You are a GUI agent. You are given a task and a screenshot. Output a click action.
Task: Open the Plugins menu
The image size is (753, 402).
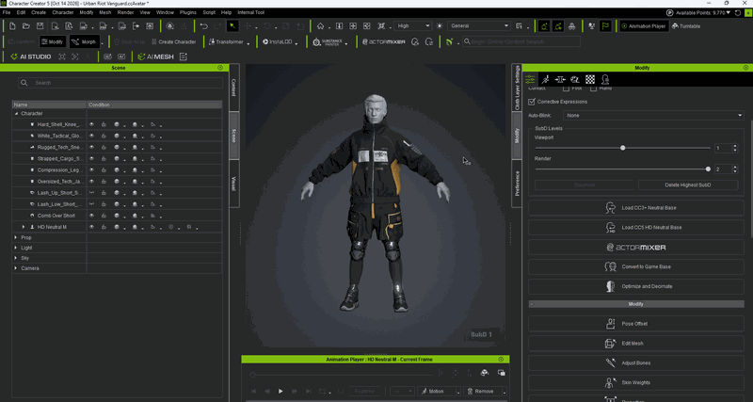coord(187,12)
